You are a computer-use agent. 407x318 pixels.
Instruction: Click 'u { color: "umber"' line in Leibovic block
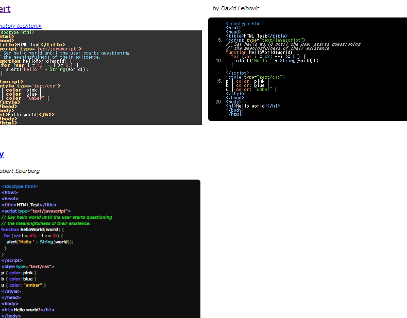tap(251, 90)
